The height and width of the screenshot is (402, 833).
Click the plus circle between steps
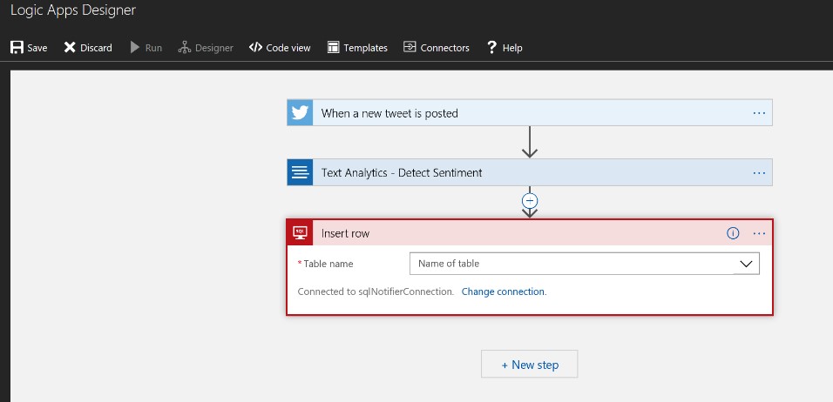[x=530, y=201]
